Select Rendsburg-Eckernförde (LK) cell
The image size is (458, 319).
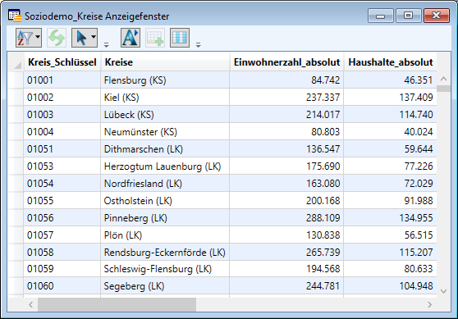click(165, 252)
